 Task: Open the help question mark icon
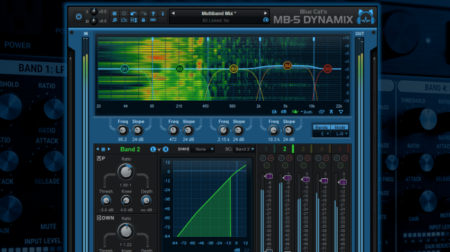point(153,13)
